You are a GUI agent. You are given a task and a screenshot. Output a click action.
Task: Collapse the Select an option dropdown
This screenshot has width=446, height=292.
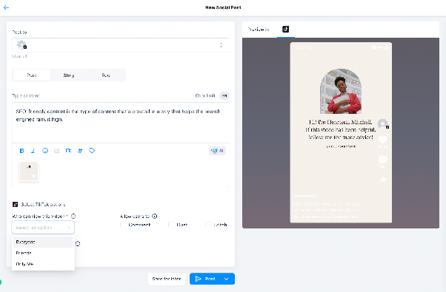click(43, 228)
